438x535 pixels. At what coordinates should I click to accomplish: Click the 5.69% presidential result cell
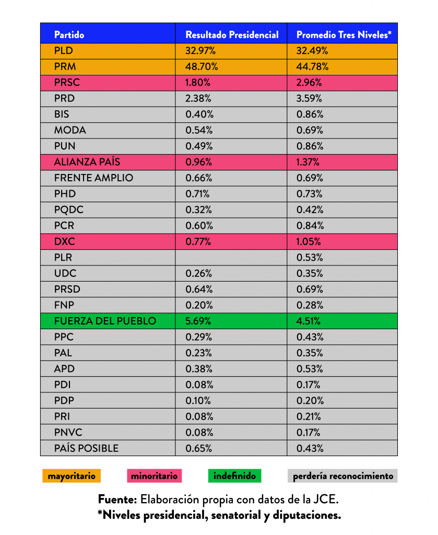tap(199, 321)
